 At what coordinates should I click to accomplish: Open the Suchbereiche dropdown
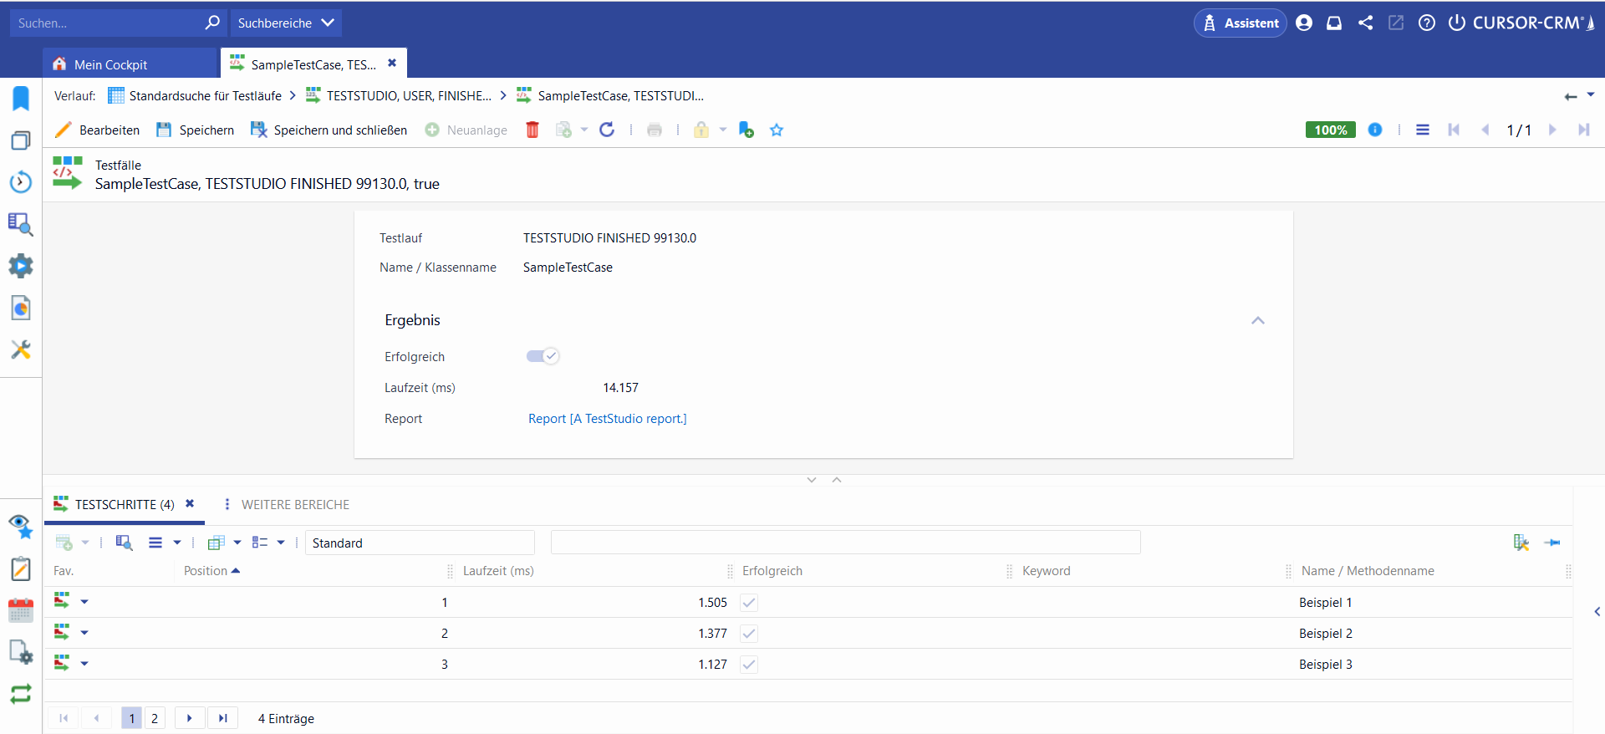click(285, 23)
